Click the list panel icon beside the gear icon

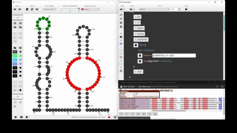[21, 117]
